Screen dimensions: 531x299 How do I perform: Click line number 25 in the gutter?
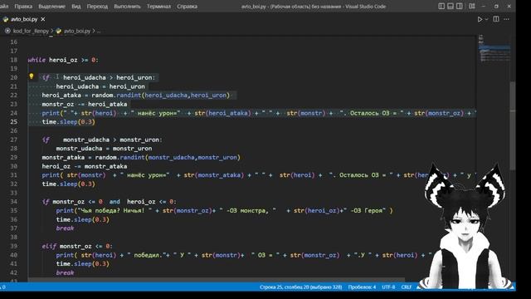point(13,122)
